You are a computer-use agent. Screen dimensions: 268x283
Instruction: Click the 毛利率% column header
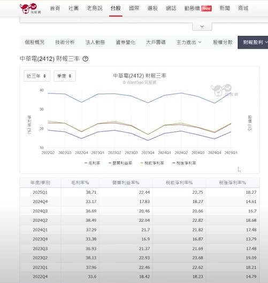(80, 183)
